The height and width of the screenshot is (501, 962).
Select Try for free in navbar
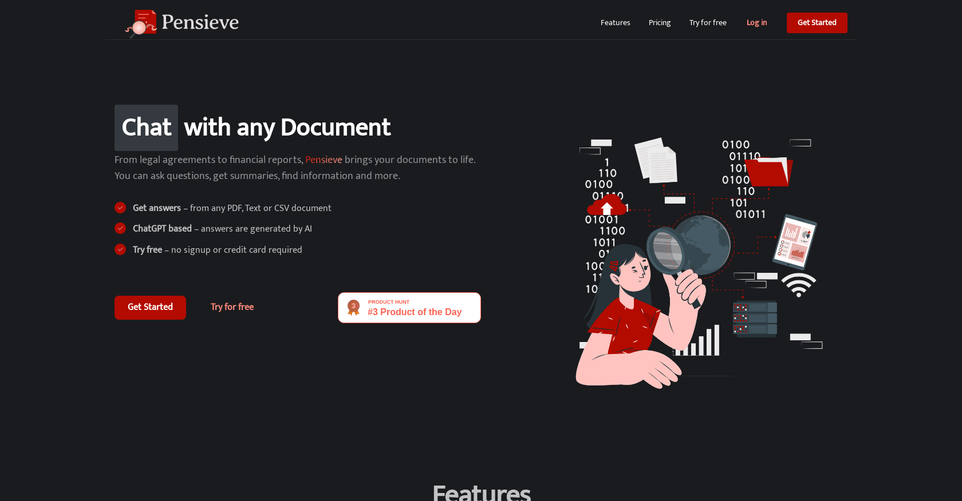708,23
